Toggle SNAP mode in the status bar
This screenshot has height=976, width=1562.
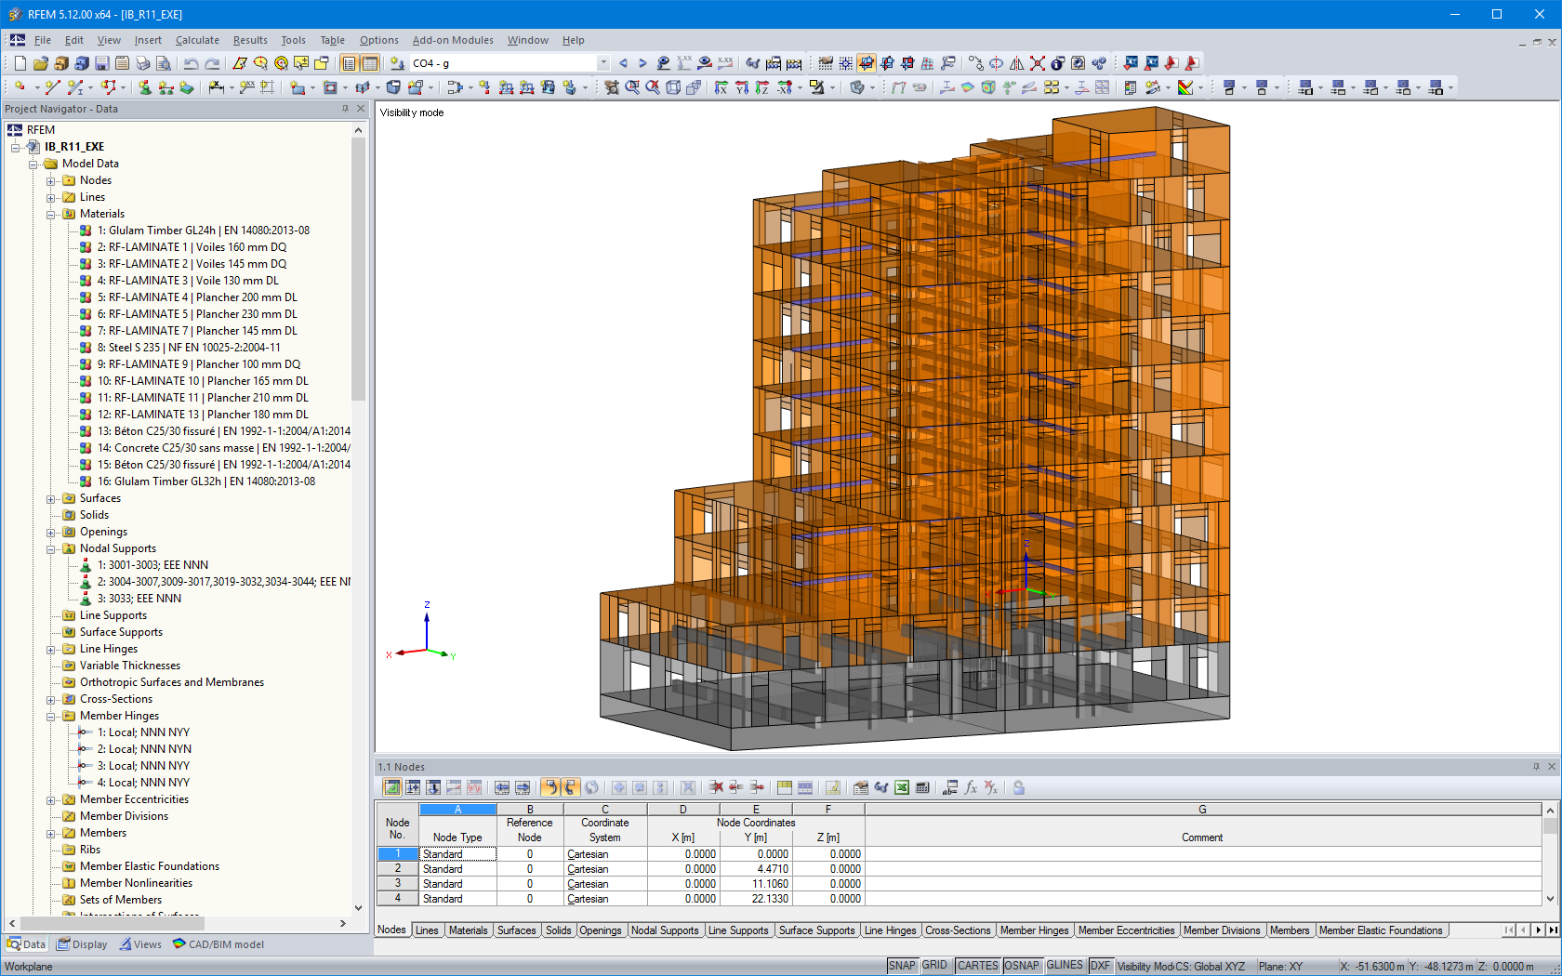point(901,965)
